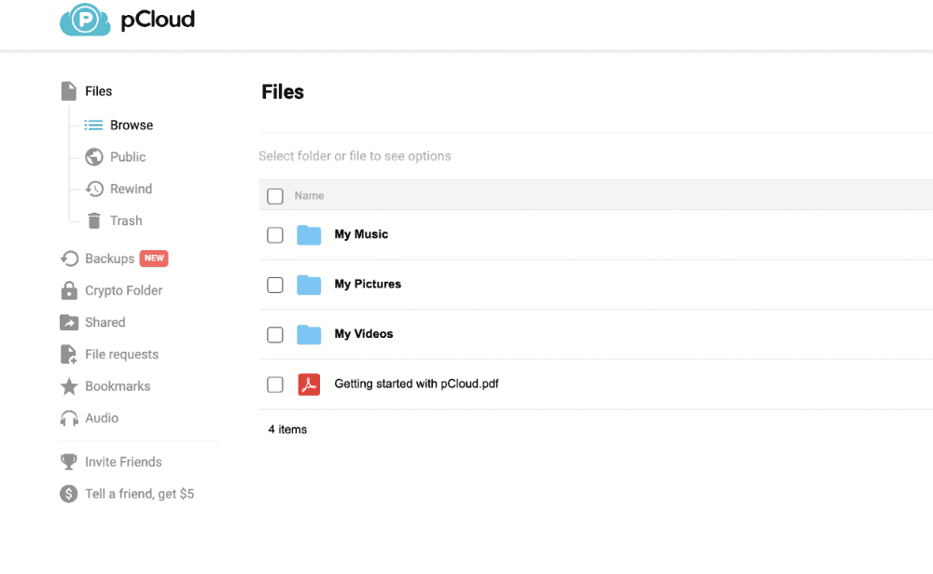Click the Rewind clock icon
The image size is (933, 574).
(x=94, y=189)
